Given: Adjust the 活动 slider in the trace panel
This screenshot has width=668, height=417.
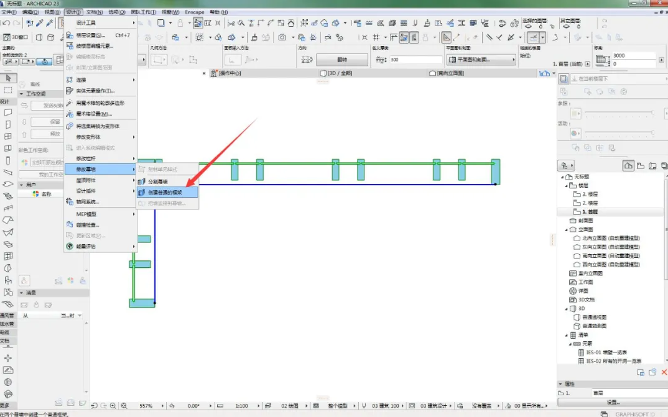Looking at the screenshot, I should coord(619,133).
